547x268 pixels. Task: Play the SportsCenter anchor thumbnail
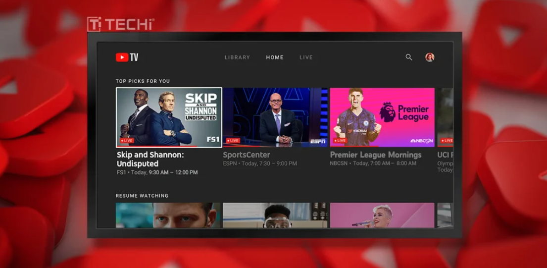pos(275,117)
